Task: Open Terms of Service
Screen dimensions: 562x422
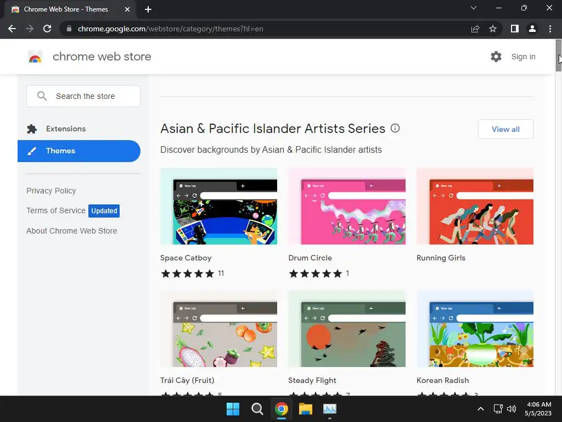Action: [x=56, y=210]
